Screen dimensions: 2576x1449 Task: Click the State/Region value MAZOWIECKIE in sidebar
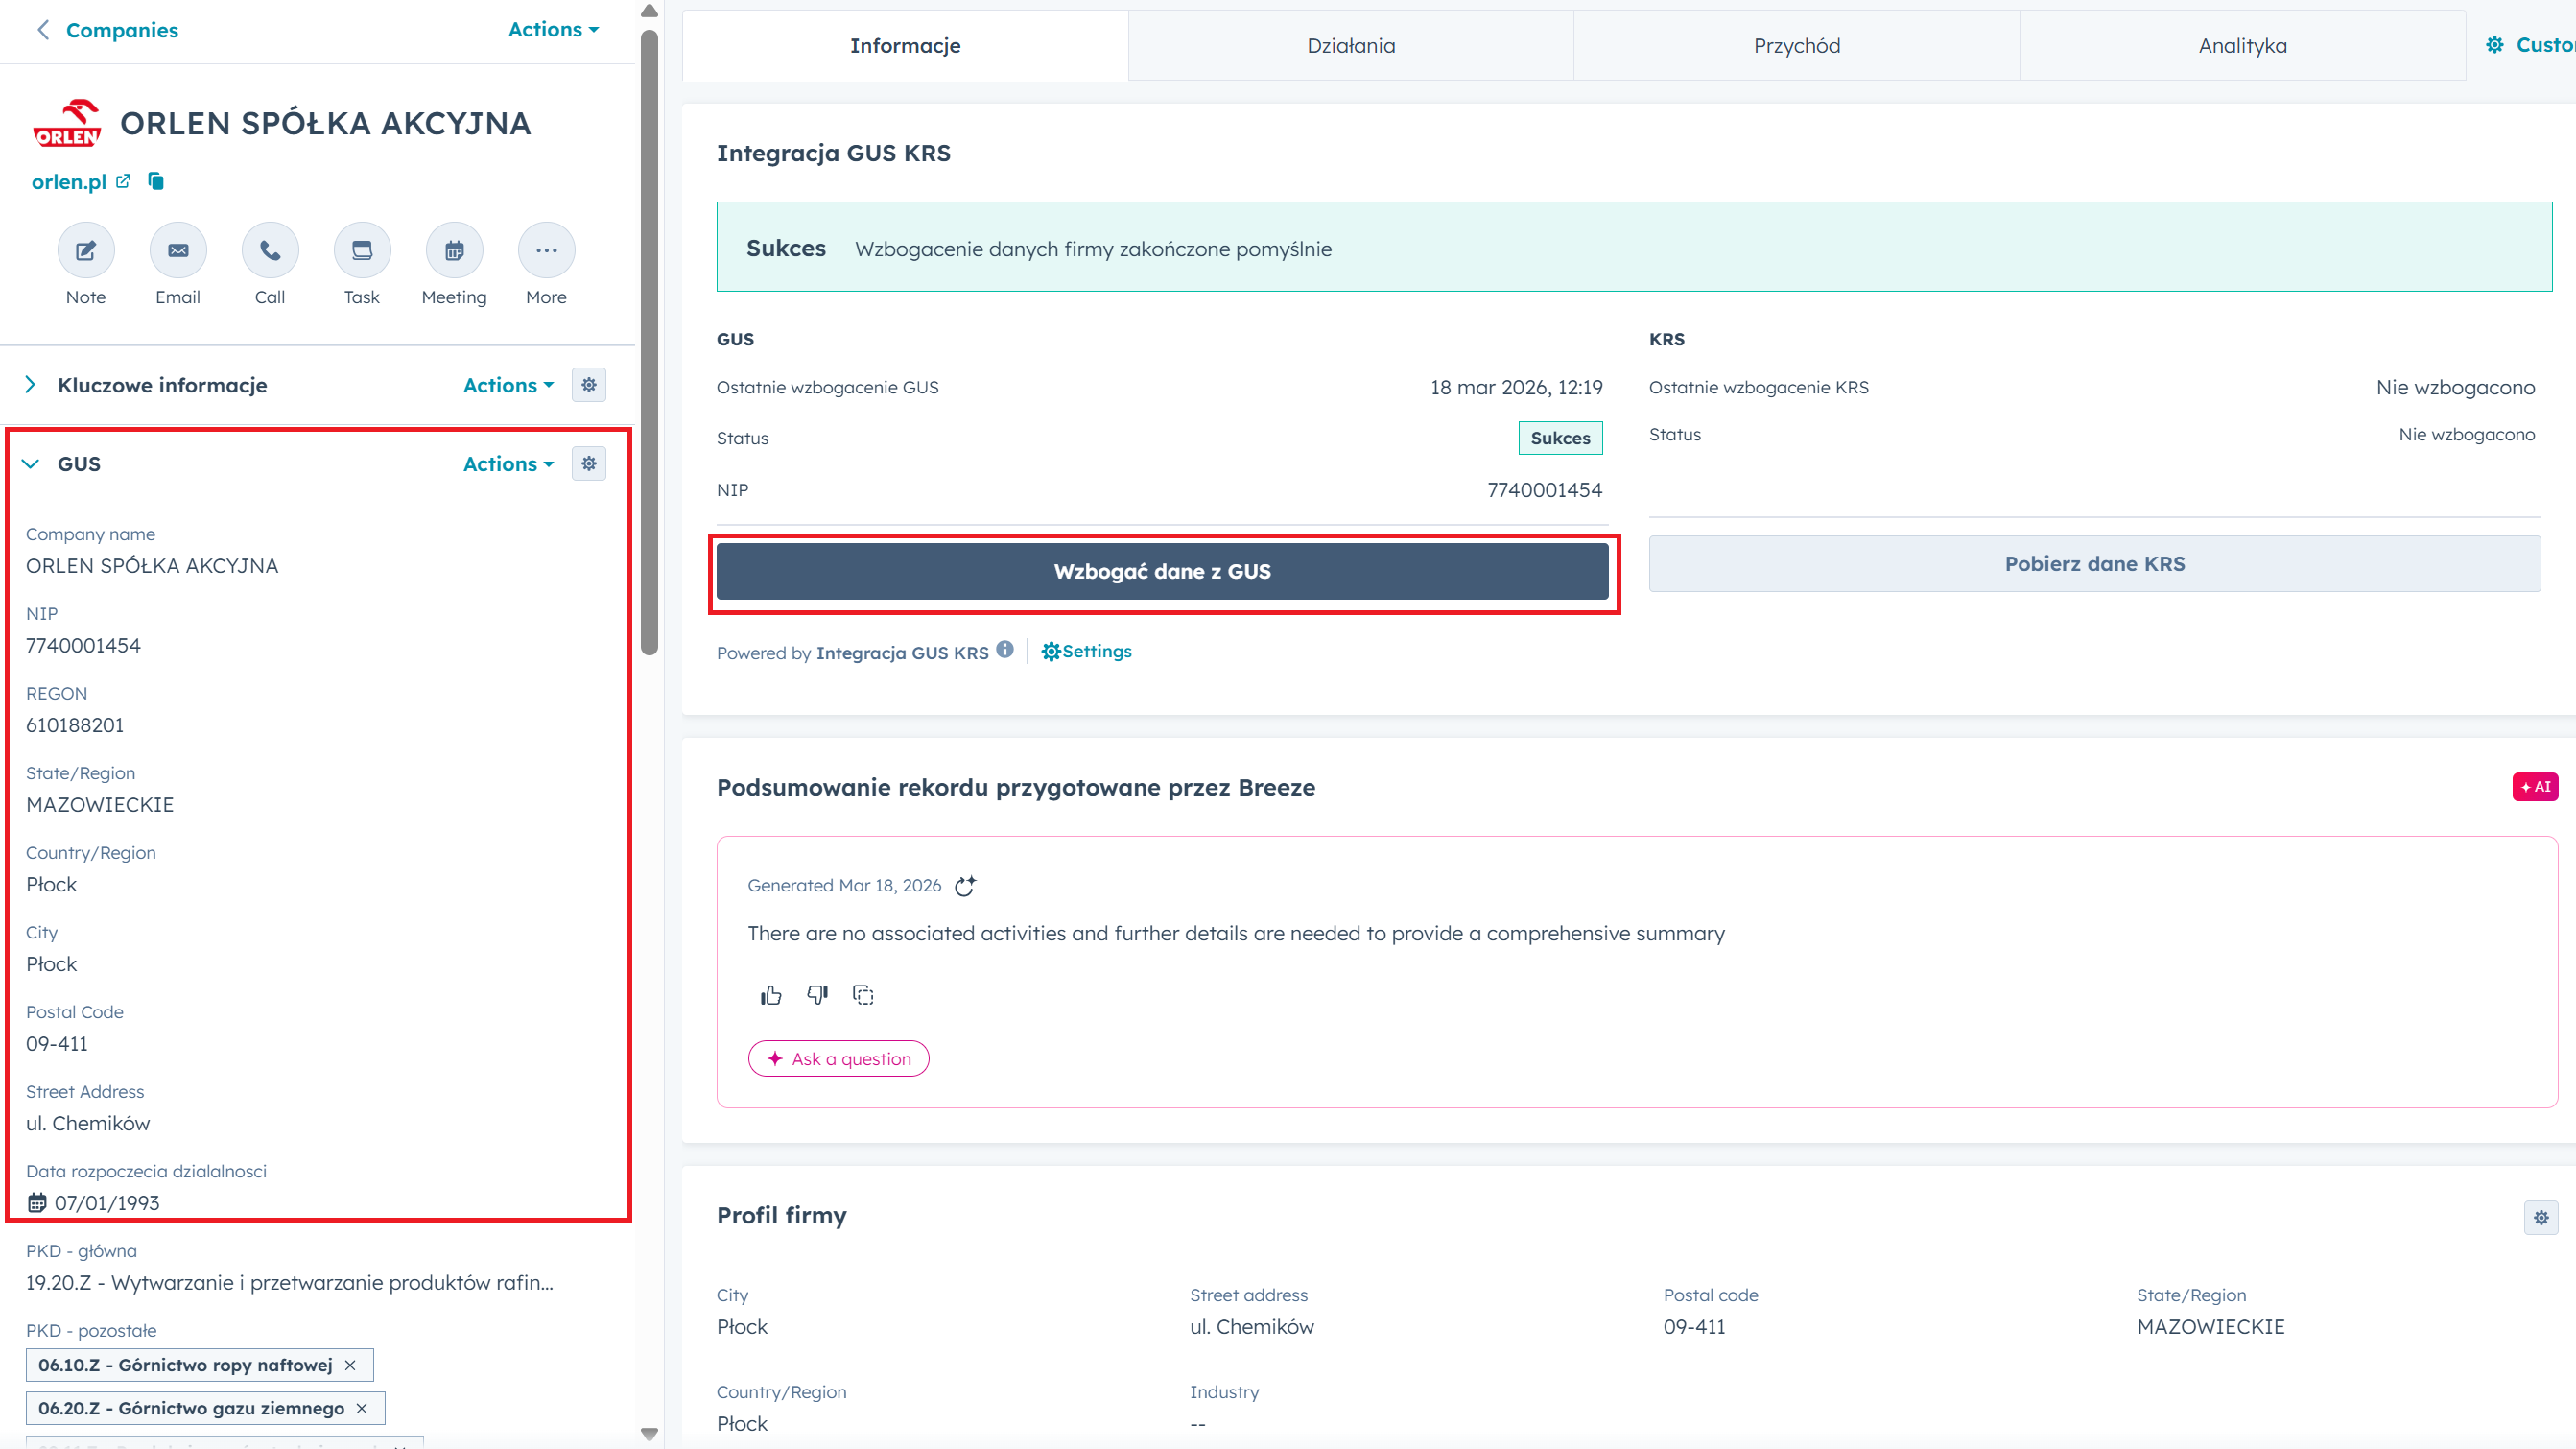pos(100,805)
